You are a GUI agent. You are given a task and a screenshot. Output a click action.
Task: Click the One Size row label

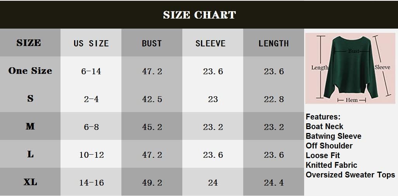[30, 71]
